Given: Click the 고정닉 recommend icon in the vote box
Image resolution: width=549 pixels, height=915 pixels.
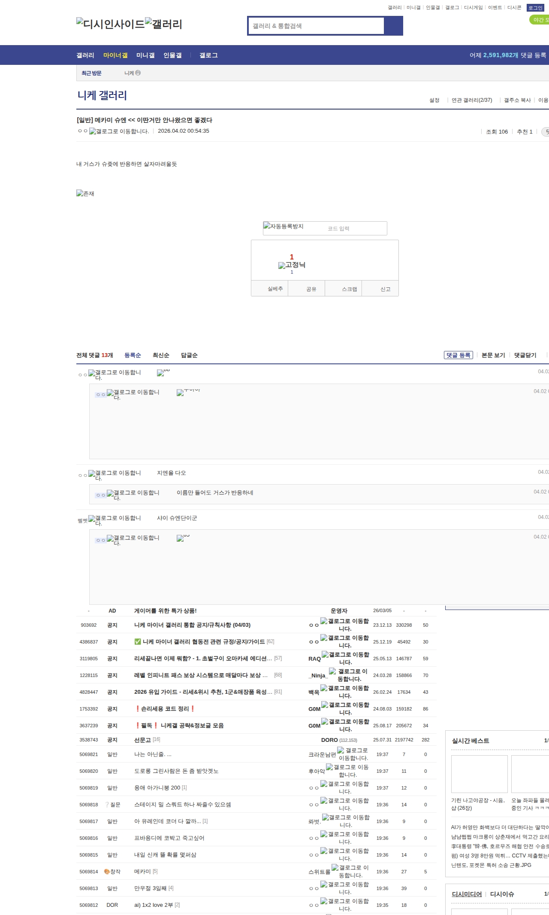Looking at the screenshot, I should pyautogui.click(x=292, y=265).
